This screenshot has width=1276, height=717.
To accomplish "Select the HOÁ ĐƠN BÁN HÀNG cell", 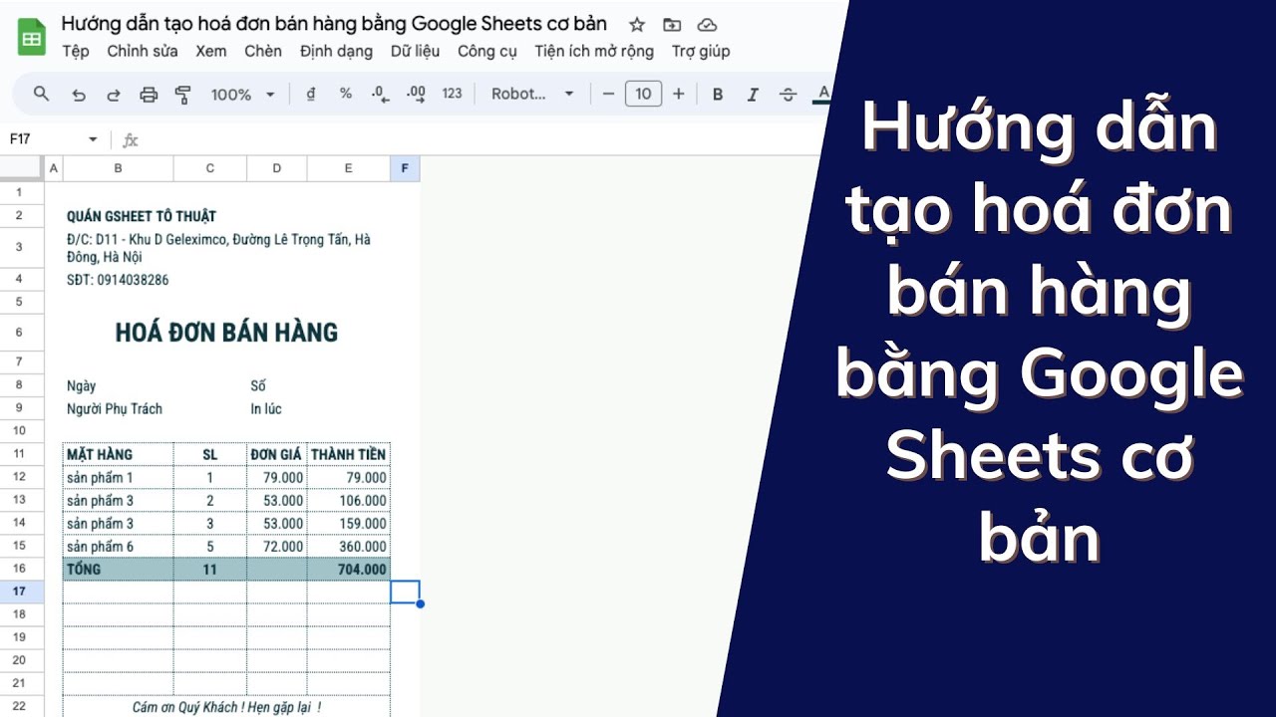I will pyautogui.click(x=226, y=333).
